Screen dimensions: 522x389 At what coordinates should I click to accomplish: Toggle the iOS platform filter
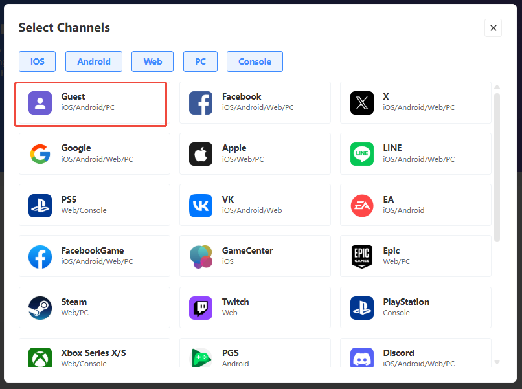pos(38,61)
